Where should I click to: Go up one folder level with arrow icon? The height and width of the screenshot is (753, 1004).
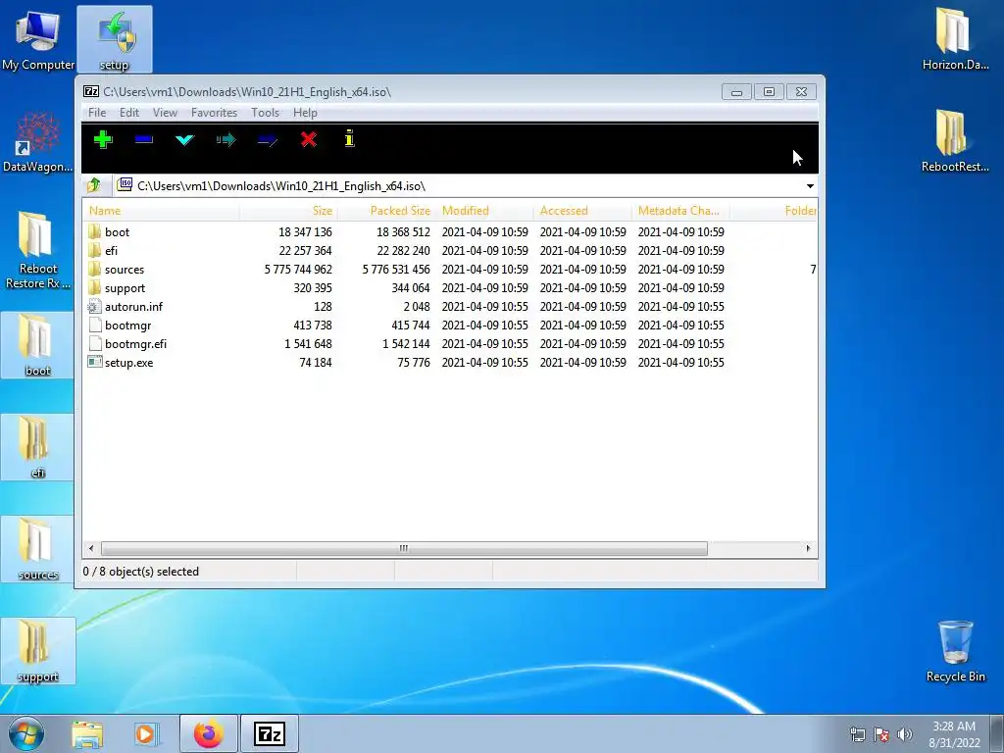click(94, 185)
